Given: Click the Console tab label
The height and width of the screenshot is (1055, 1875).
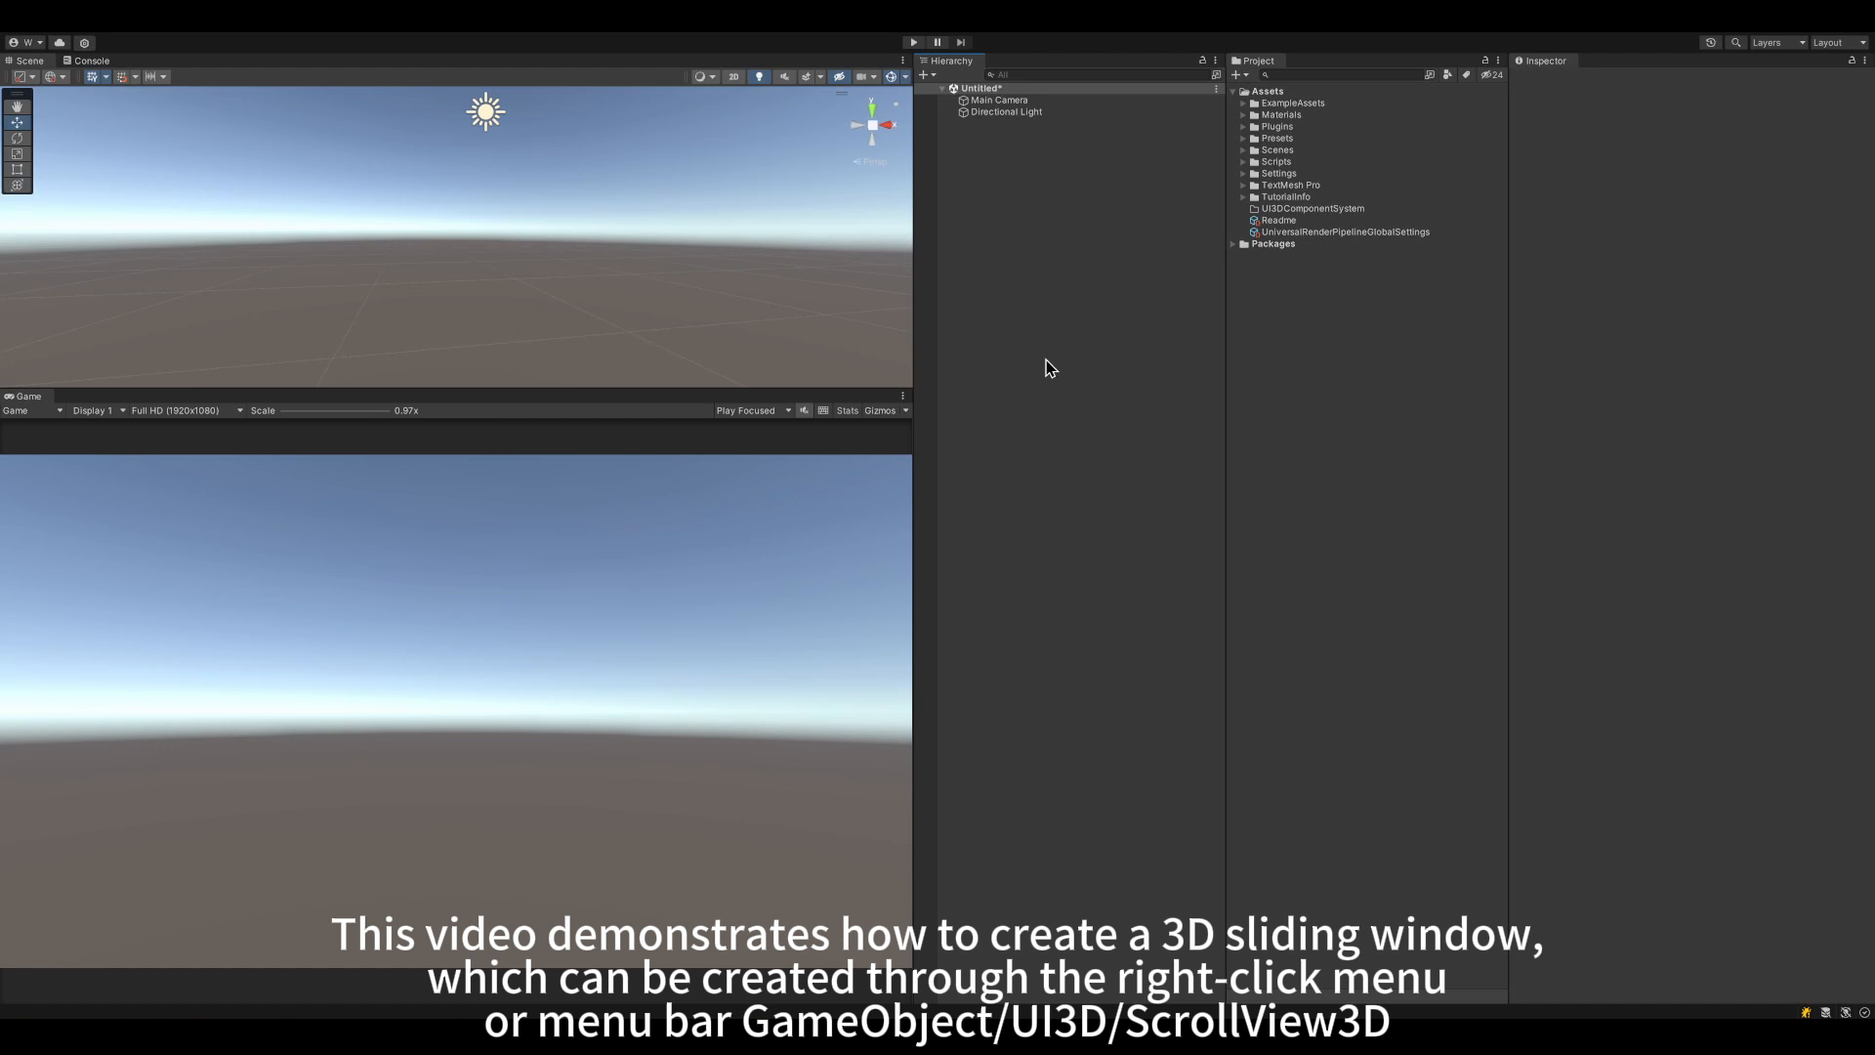Looking at the screenshot, I should click(x=90, y=61).
